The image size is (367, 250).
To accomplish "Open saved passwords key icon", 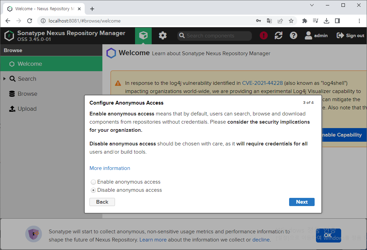I will pos(258,21).
